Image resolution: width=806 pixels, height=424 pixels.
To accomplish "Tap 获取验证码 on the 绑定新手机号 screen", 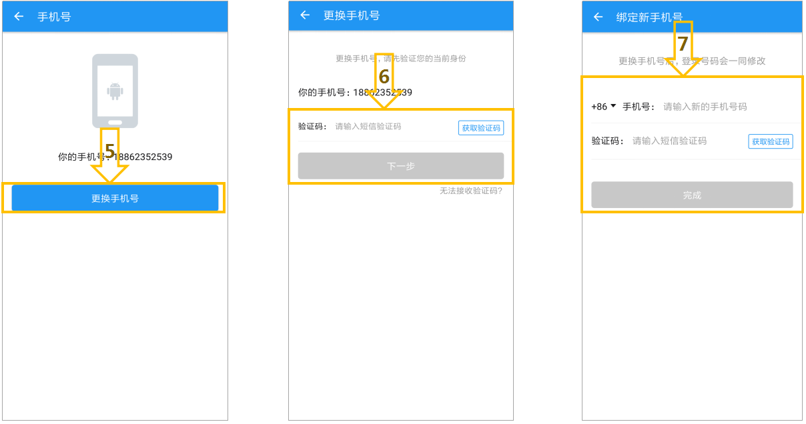I will pyautogui.click(x=771, y=141).
